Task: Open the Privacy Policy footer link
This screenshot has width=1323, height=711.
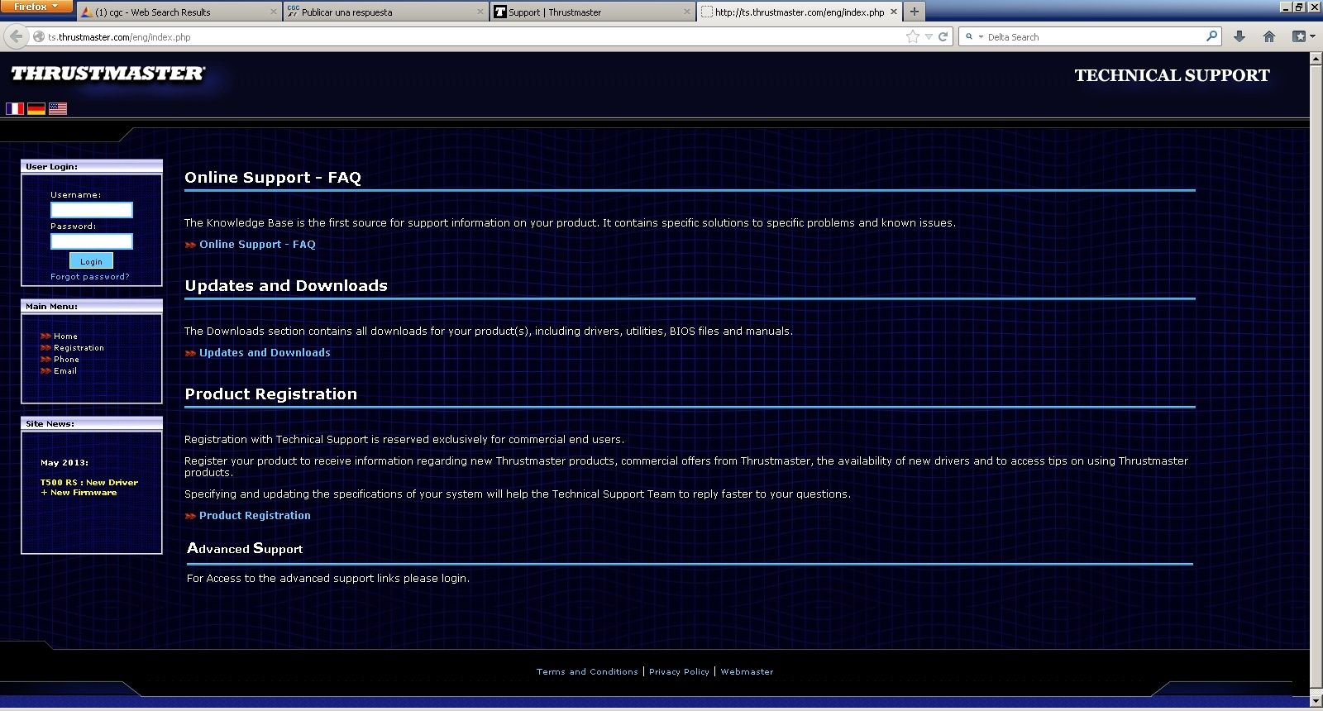Action: (679, 672)
